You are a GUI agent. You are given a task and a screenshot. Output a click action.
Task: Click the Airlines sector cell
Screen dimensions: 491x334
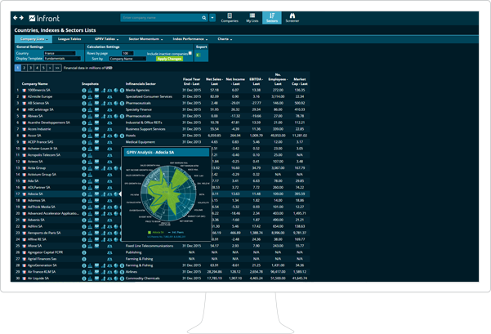tap(132, 272)
